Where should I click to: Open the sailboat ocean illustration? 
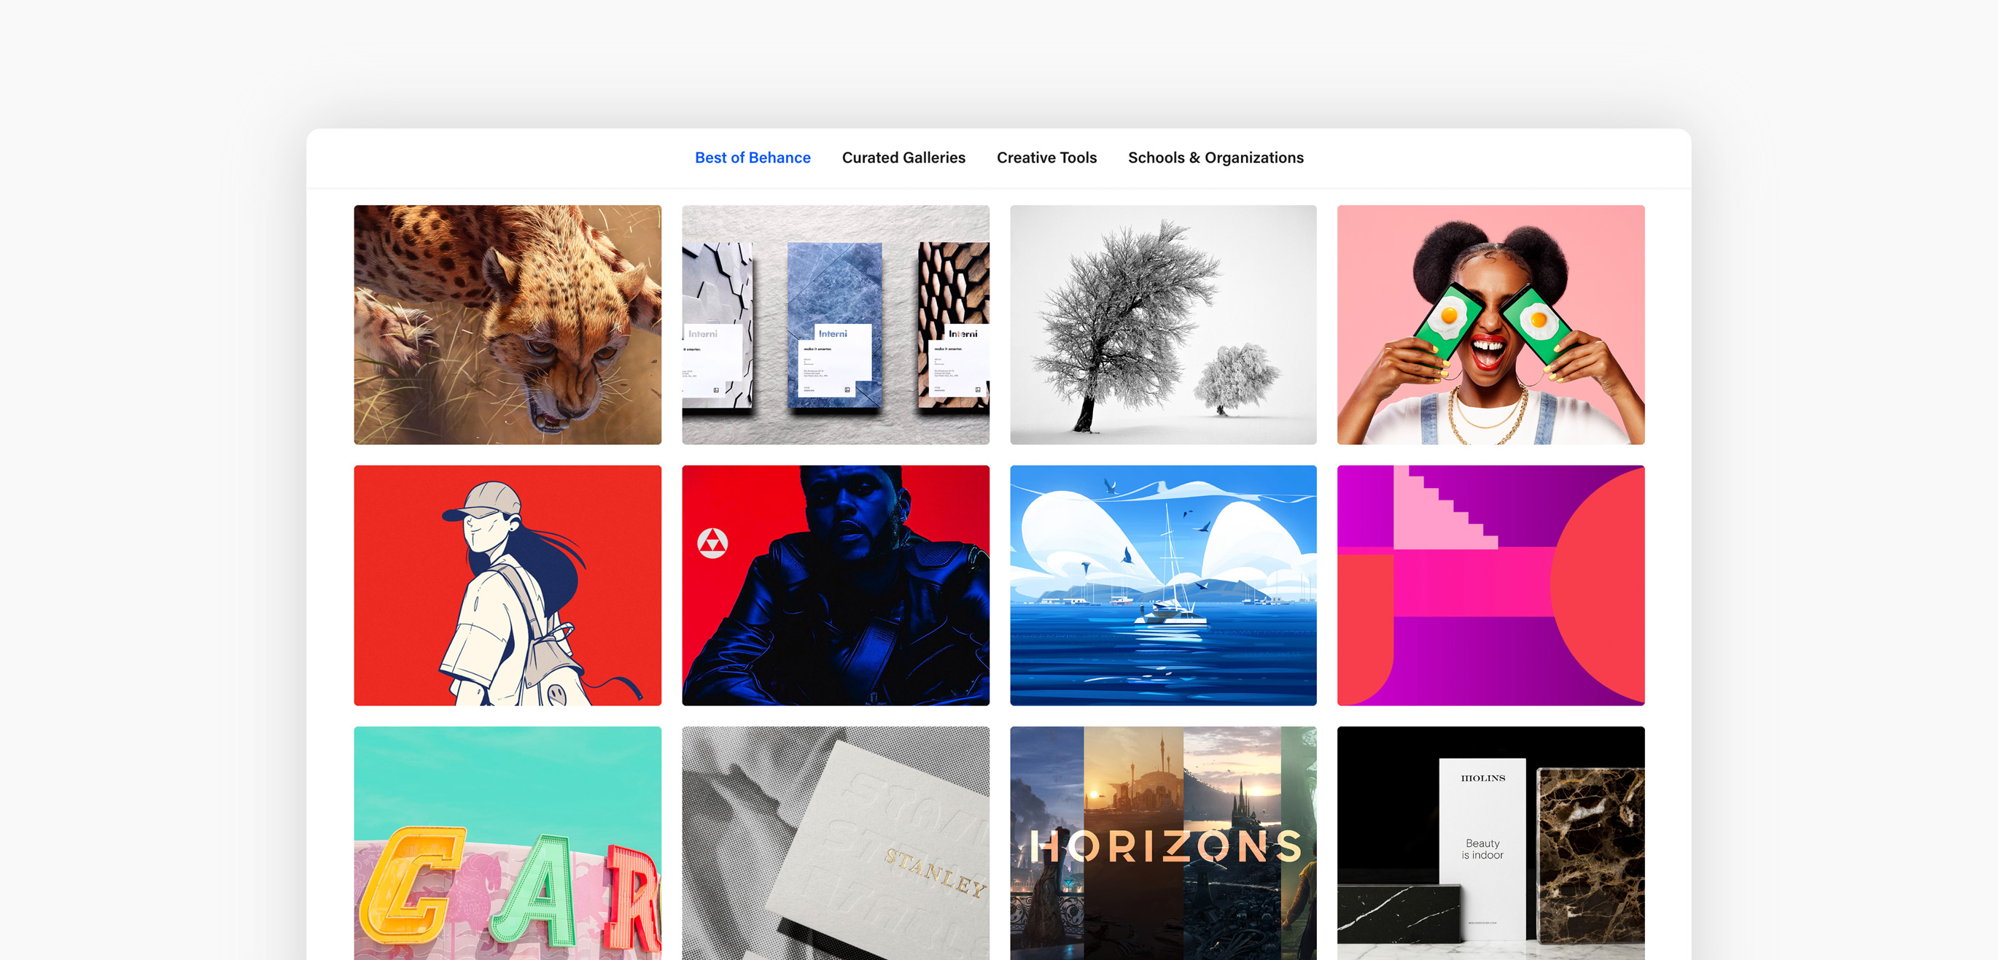[1162, 585]
